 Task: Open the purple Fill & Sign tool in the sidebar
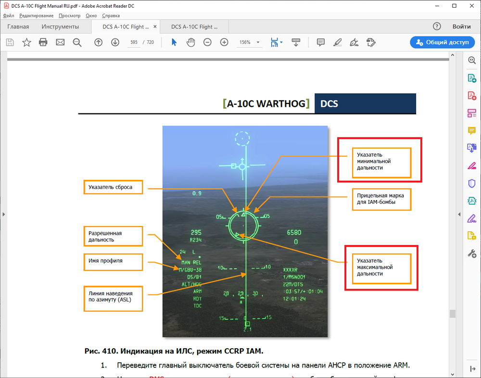pyautogui.click(x=472, y=218)
